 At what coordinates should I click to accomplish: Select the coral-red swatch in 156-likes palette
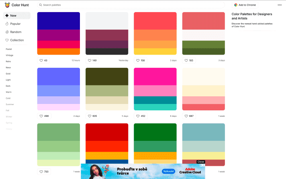tap(155, 21)
